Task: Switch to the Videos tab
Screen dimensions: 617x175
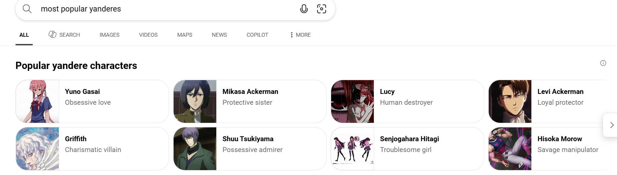Action: (148, 35)
